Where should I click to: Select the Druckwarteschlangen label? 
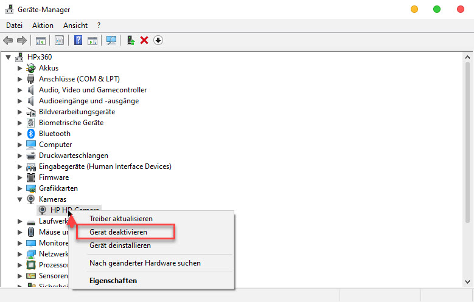click(74, 156)
